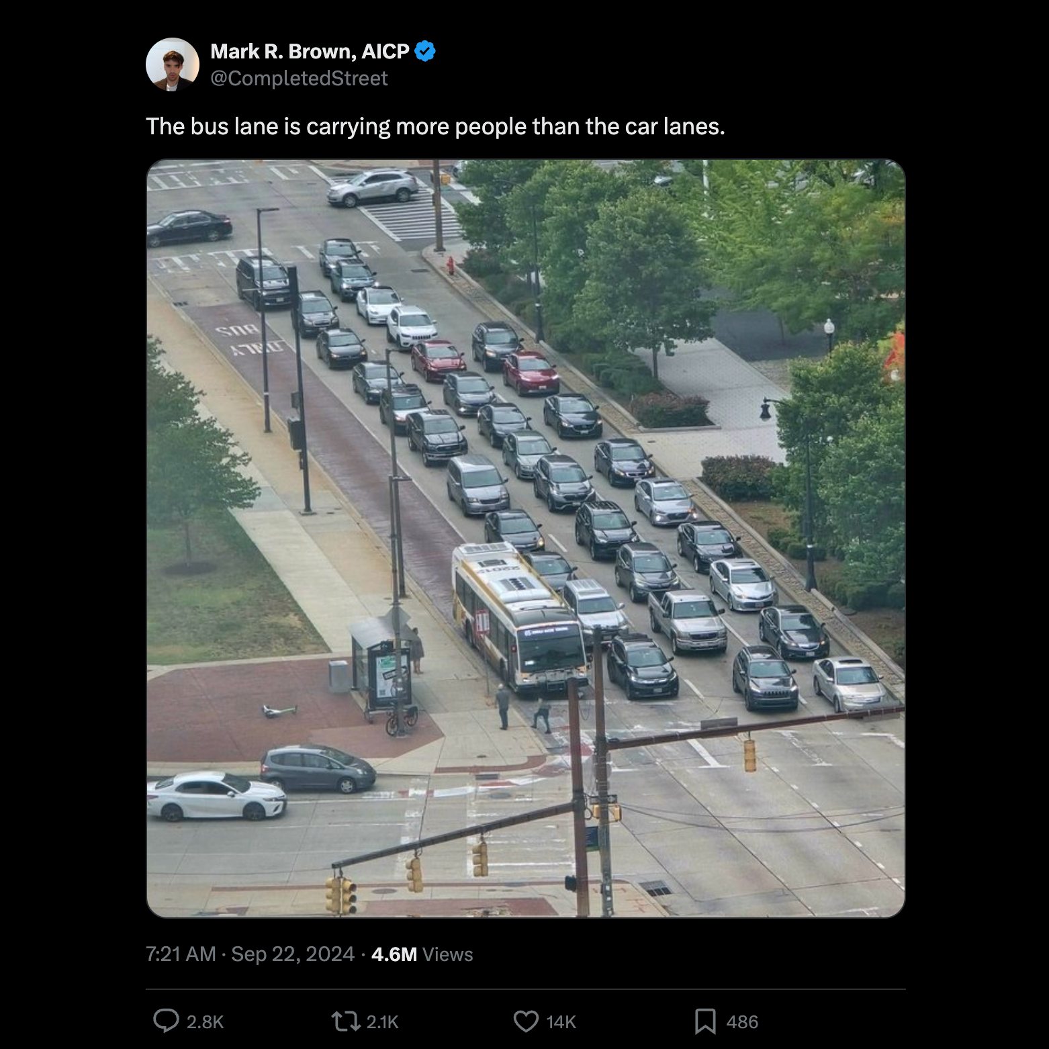Click the 7:21 AM timestamp

(x=181, y=954)
